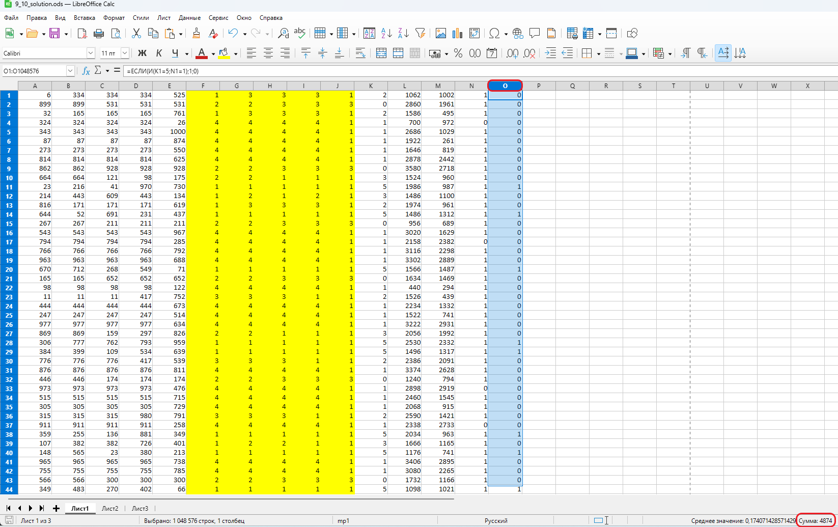Click the Merge and center cells icon
Viewport: 838px width, 527px height.
[381, 53]
